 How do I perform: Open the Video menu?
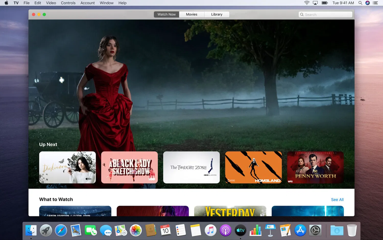click(x=51, y=3)
